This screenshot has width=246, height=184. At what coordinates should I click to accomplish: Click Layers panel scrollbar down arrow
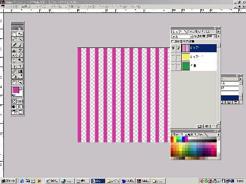(x=219, y=123)
